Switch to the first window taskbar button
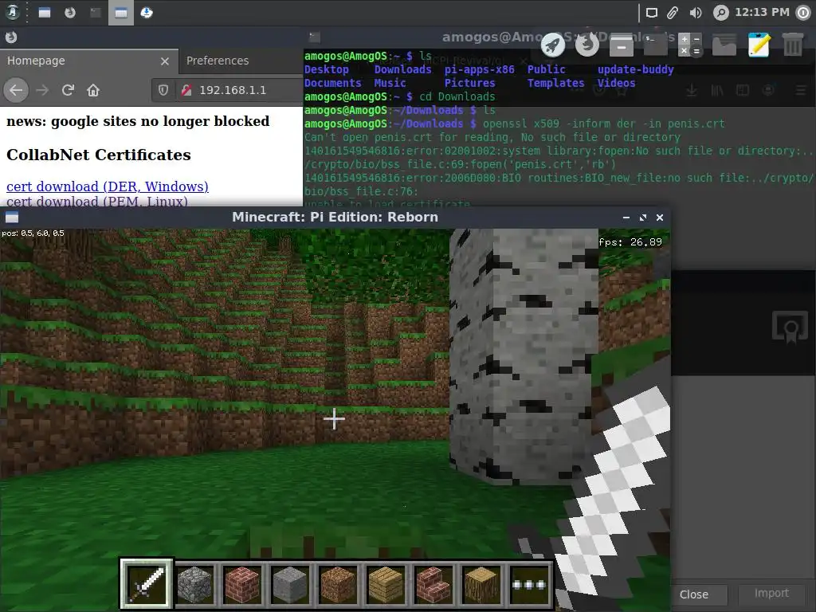This screenshot has height=612, width=816. [x=45, y=13]
